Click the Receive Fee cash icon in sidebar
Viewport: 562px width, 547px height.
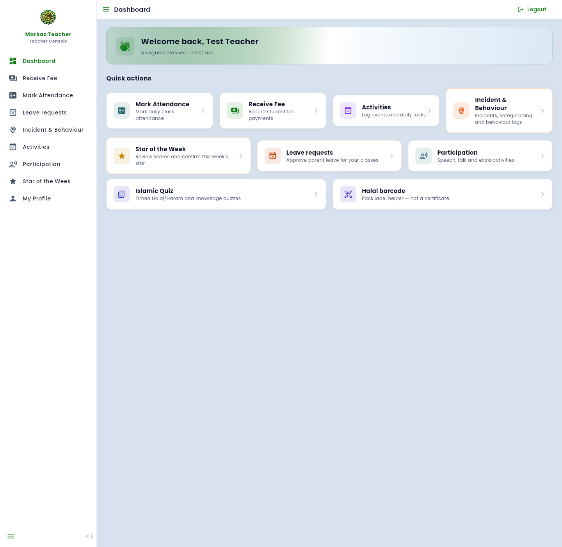(13, 78)
